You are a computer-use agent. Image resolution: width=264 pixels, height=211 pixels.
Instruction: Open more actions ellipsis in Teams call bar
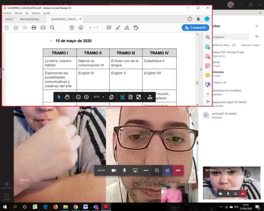click(x=146, y=170)
